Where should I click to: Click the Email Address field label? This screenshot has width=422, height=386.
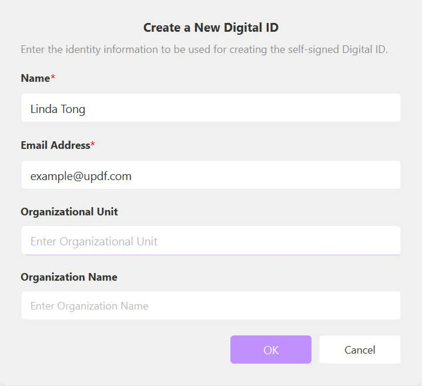pyautogui.click(x=55, y=145)
